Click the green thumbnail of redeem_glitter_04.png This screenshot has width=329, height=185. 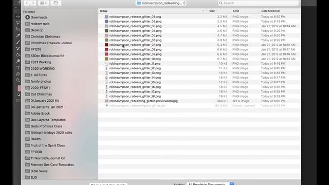pyautogui.click(x=106, y=31)
